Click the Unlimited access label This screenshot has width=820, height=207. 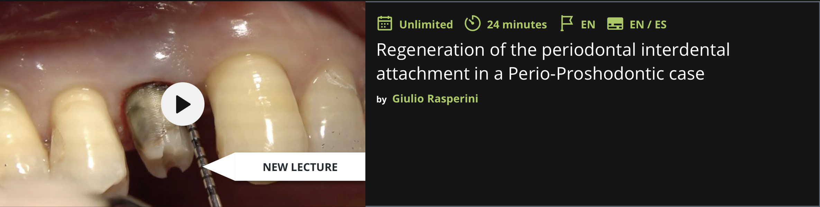point(426,25)
